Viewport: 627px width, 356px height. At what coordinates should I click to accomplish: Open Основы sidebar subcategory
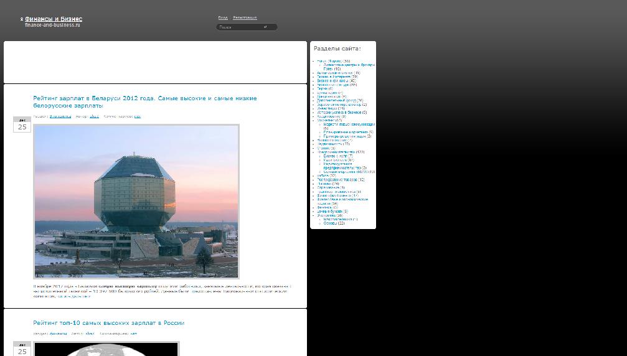coord(330,223)
